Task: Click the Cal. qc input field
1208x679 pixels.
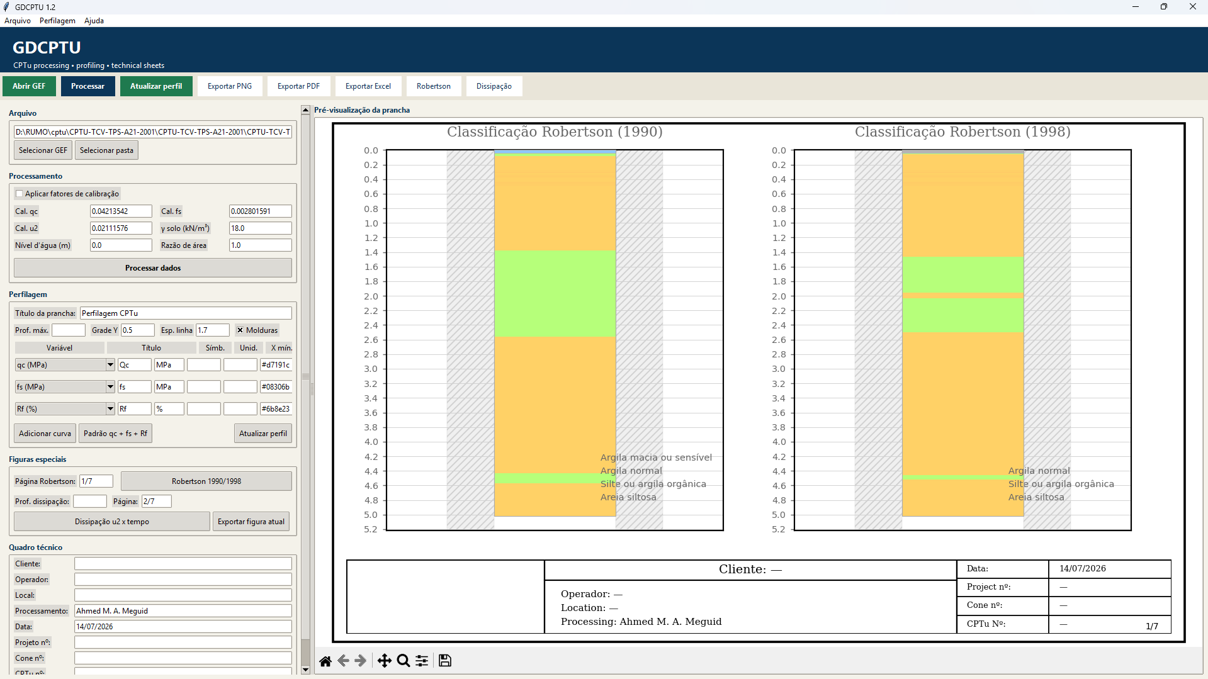Action: pyautogui.click(x=121, y=211)
